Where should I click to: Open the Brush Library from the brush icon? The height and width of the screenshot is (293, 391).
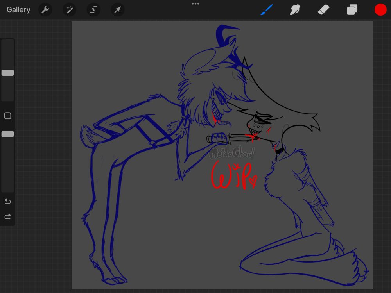coord(266,9)
